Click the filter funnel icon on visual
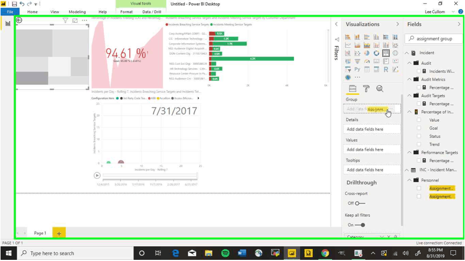 [65, 20]
